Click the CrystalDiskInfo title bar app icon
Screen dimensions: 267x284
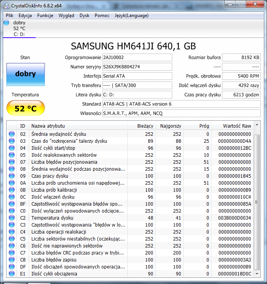pyautogui.click(x=6, y=5)
